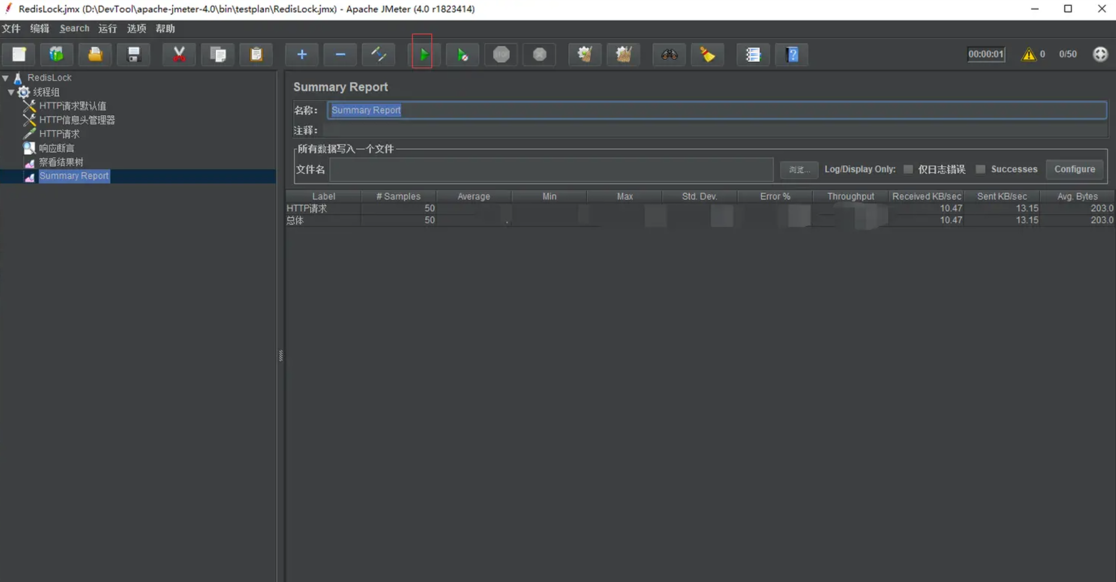Click Start no pauses icon

tap(462, 55)
